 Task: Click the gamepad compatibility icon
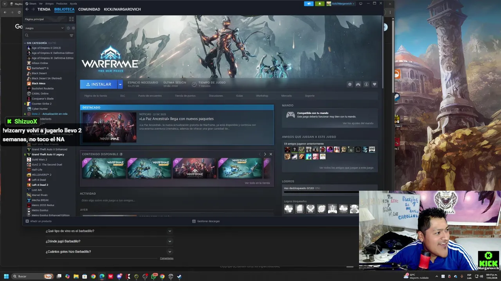pyautogui.click(x=290, y=115)
